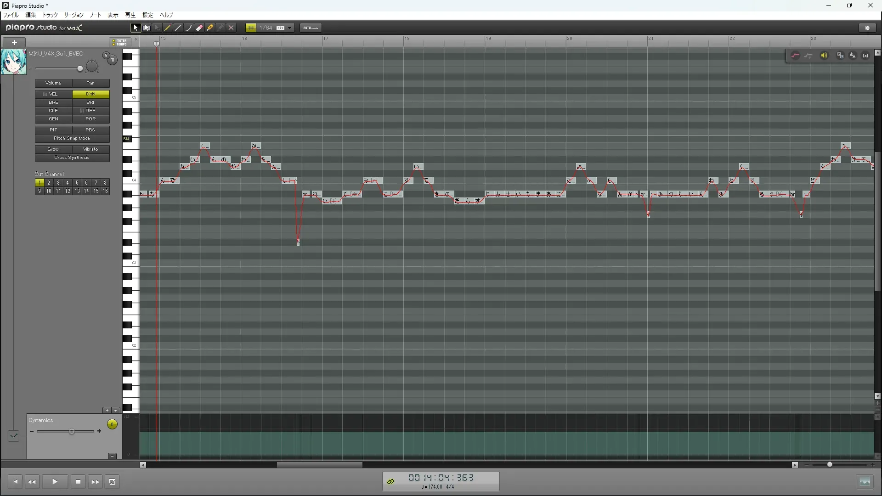Screen dimensions: 882x496
Task: Select the pencil draw tool
Action: pyautogui.click(x=168, y=28)
